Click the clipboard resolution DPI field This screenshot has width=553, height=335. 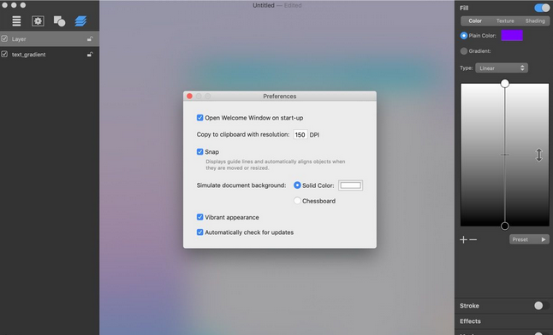click(x=300, y=134)
